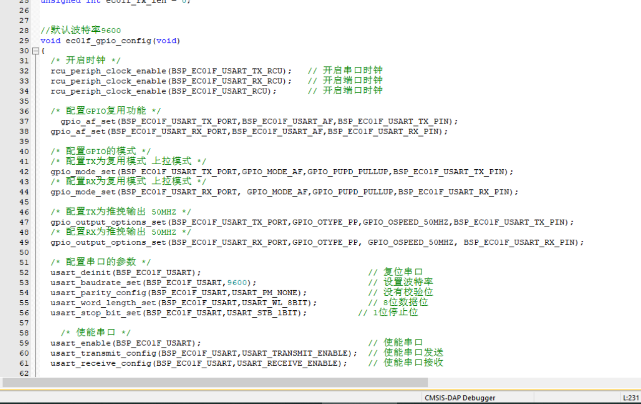Click line number 53 in the gutter

tap(24, 283)
